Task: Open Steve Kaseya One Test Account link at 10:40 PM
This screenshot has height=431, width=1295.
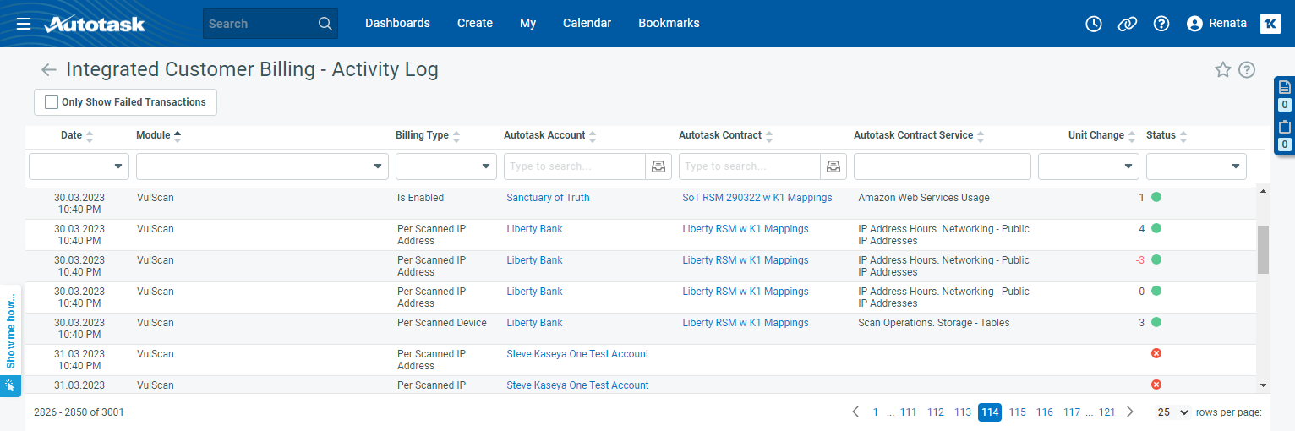Action: [577, 354]
